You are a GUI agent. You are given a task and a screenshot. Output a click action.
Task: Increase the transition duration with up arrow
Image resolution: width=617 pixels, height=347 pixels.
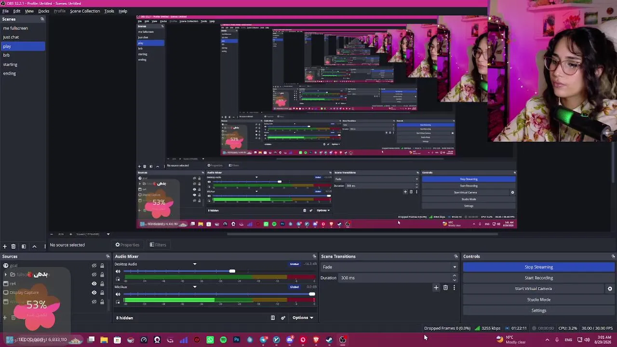[x=454, y=276]
